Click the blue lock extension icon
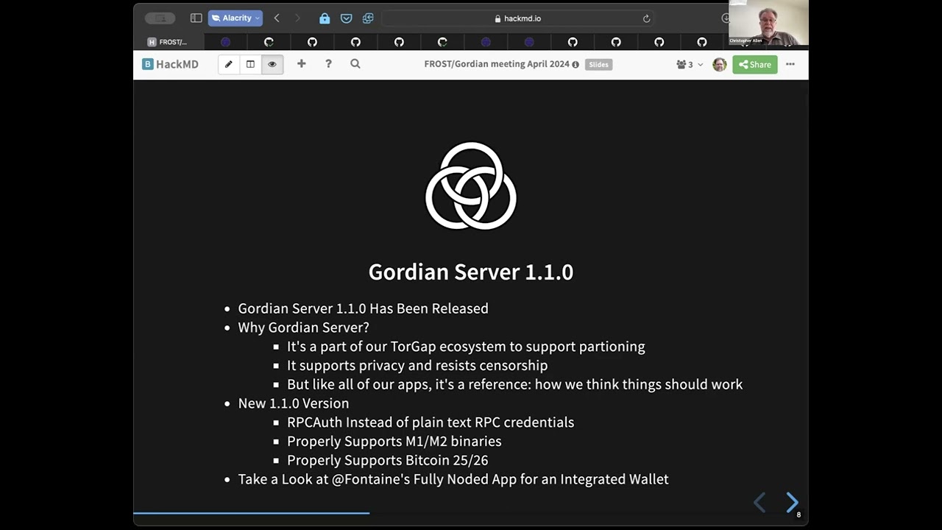The image size is (942, 530). tap(325, 18)
